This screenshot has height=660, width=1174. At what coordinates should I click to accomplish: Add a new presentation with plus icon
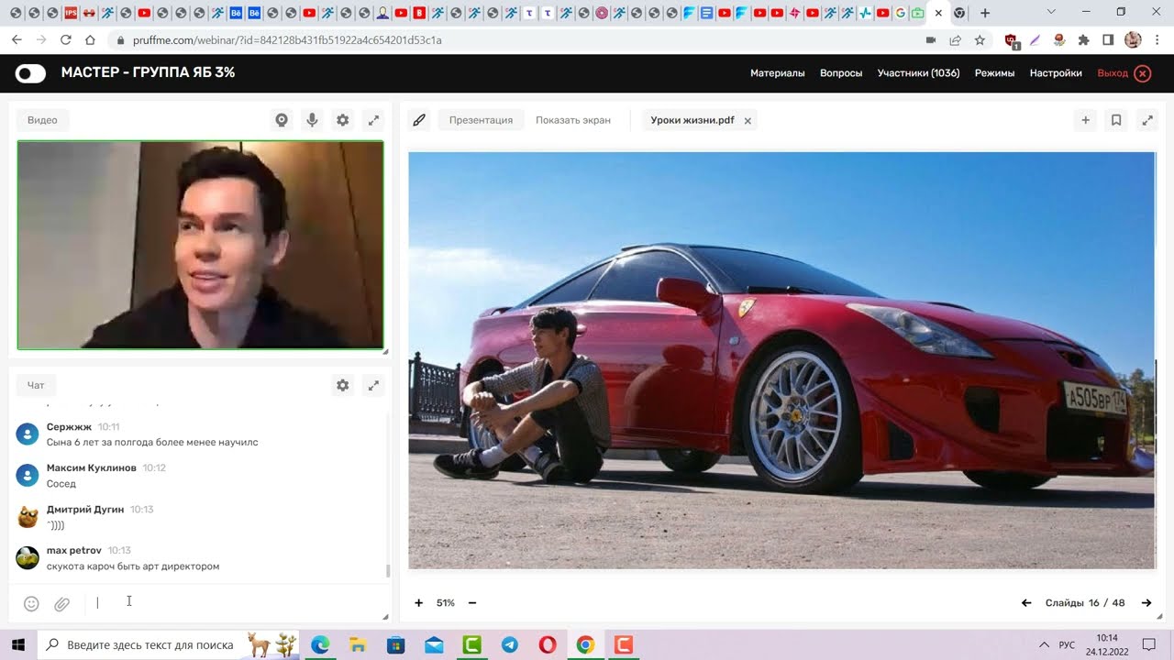[x=1085, y=120]
